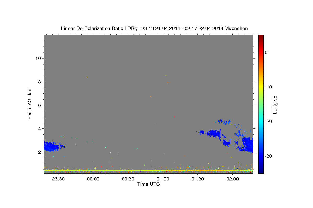Click the 01:30 time tick label
The image size is (313, 208).
tap(197, 179)
